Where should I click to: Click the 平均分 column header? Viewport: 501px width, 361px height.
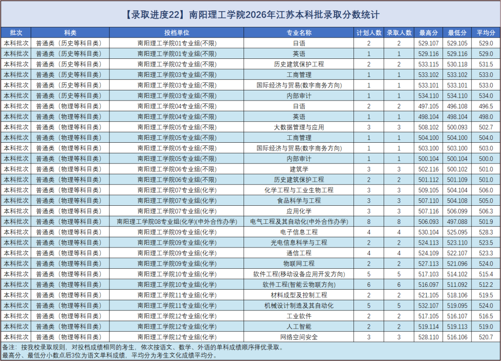tap(486, 32)
